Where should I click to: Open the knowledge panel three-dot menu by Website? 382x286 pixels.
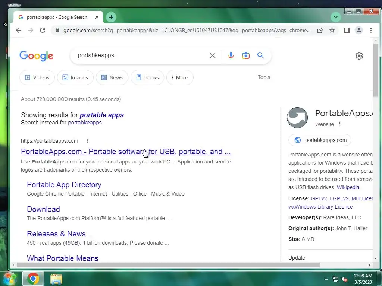(x=339, y=124)
